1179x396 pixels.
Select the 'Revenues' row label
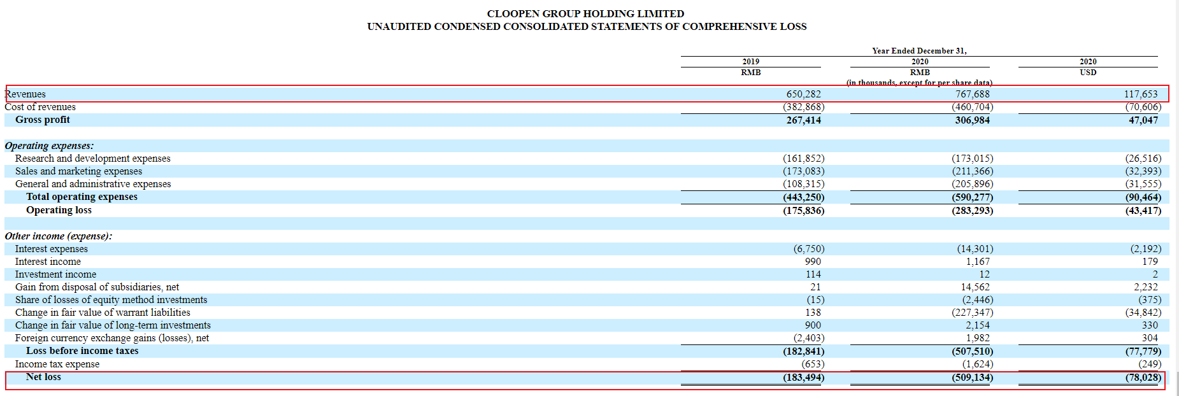click(25, 94)
